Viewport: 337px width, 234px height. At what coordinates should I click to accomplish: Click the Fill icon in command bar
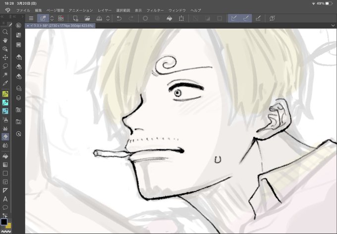169,18
